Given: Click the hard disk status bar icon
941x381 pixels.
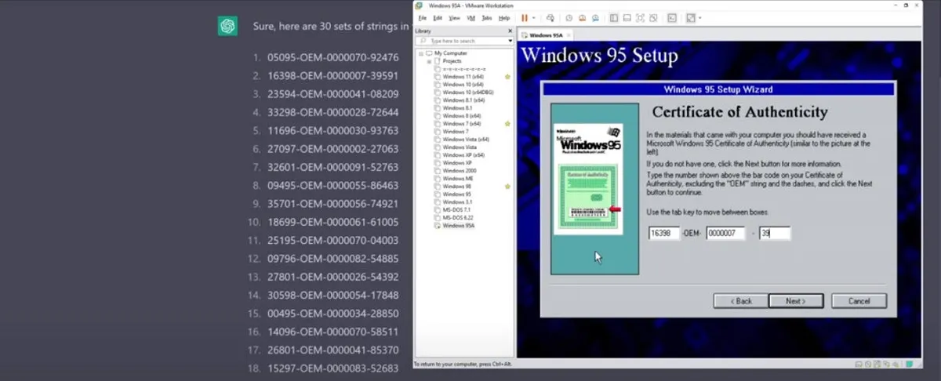Looking at the screenshot, I should [x=859, y=364].
